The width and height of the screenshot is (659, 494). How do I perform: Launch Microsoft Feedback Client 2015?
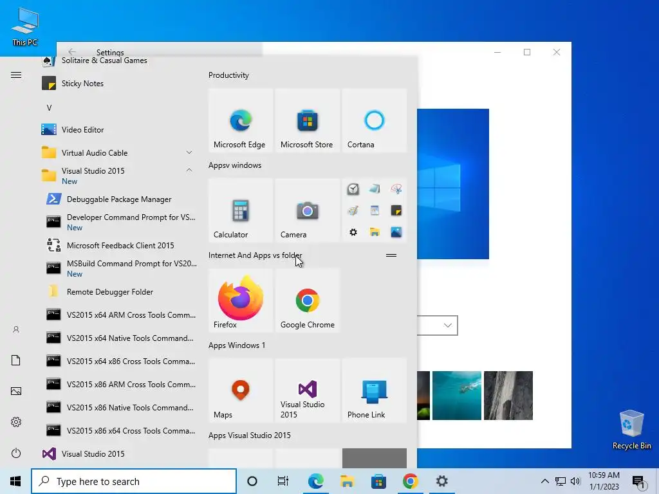pos(119,245)
